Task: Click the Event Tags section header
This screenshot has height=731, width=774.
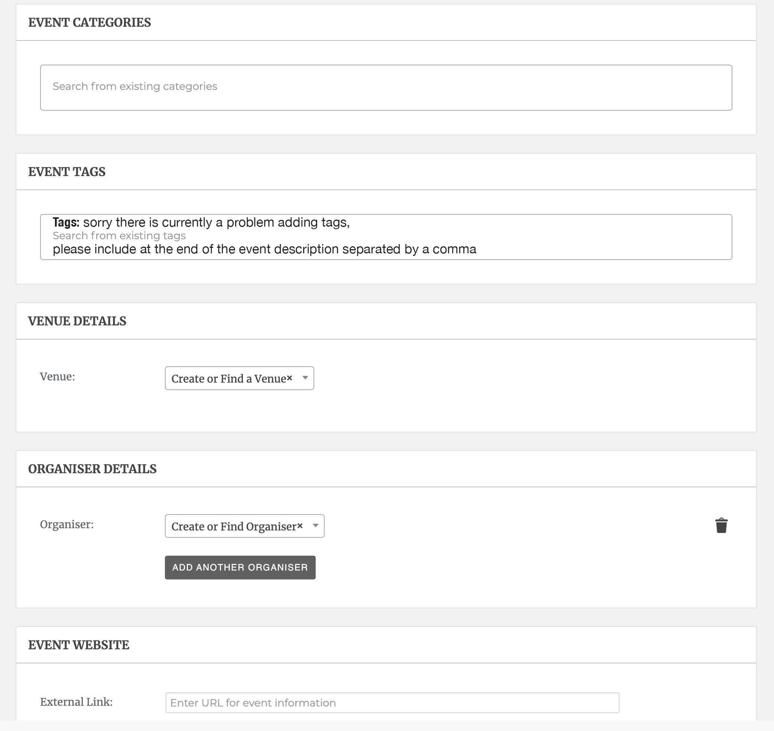Action: tap(67, 172)
